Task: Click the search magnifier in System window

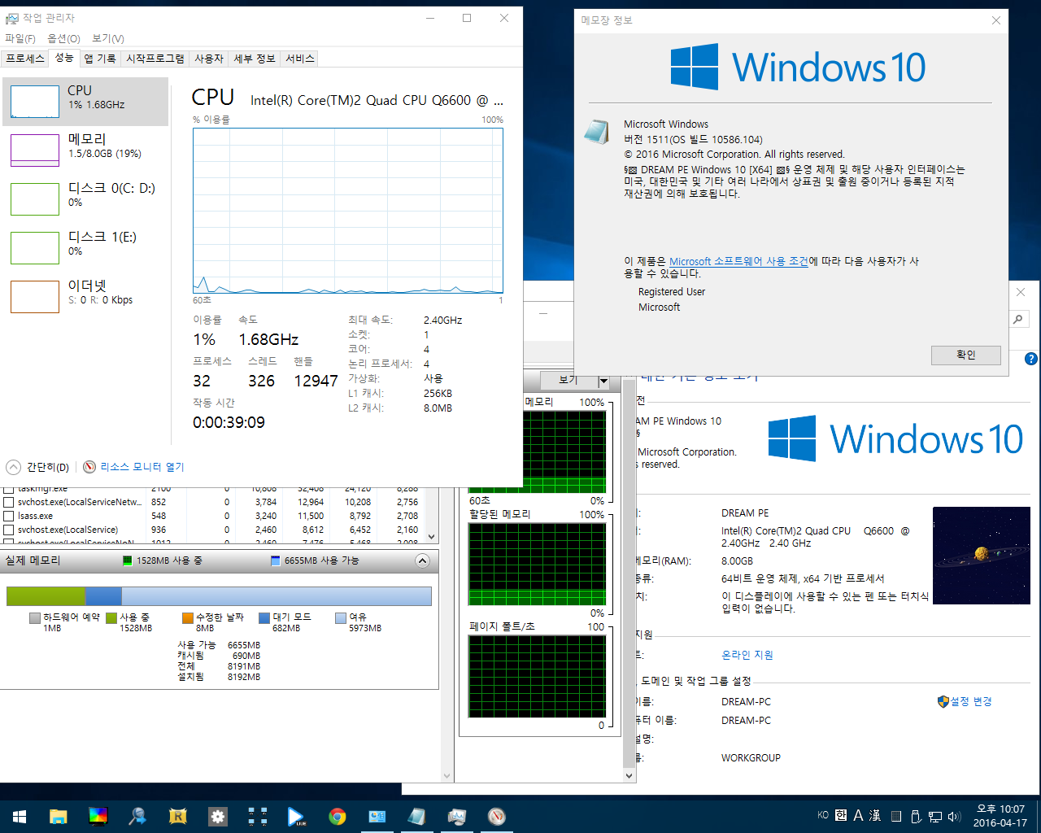Action: click(1018, 320)
